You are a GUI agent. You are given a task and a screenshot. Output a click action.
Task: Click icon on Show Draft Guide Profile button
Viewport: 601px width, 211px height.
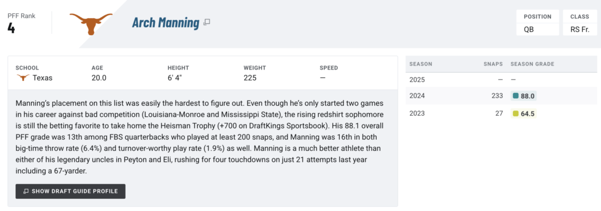click(26, 191)
